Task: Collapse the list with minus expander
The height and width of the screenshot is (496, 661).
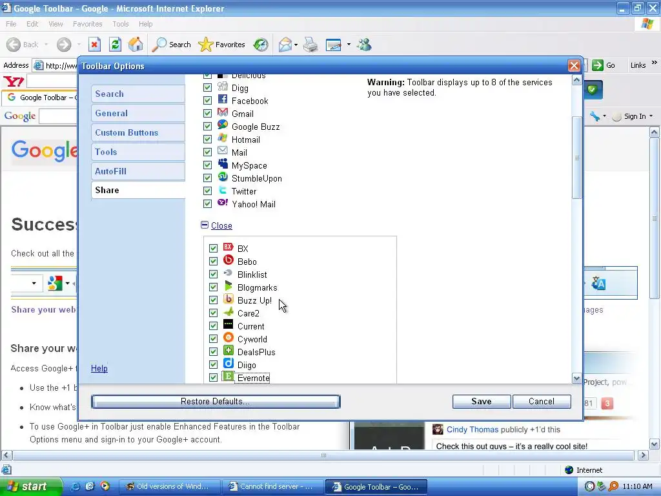Action: tap(205, 225)
